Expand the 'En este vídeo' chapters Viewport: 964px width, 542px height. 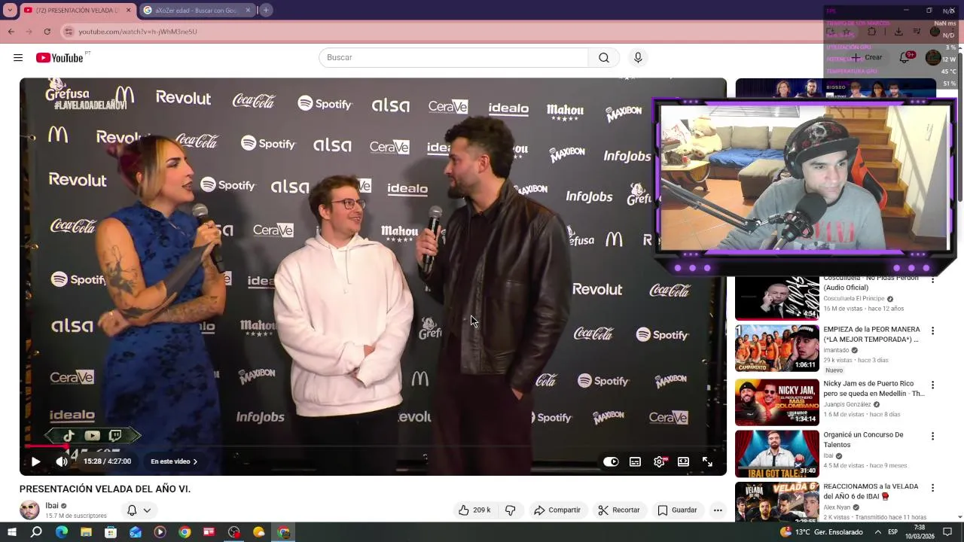(174, 461)
